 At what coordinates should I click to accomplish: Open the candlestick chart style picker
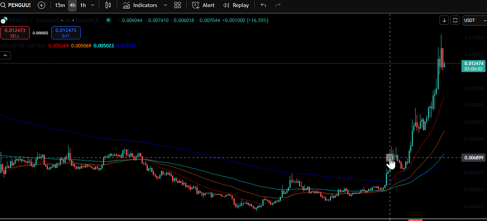pos(108,5)
